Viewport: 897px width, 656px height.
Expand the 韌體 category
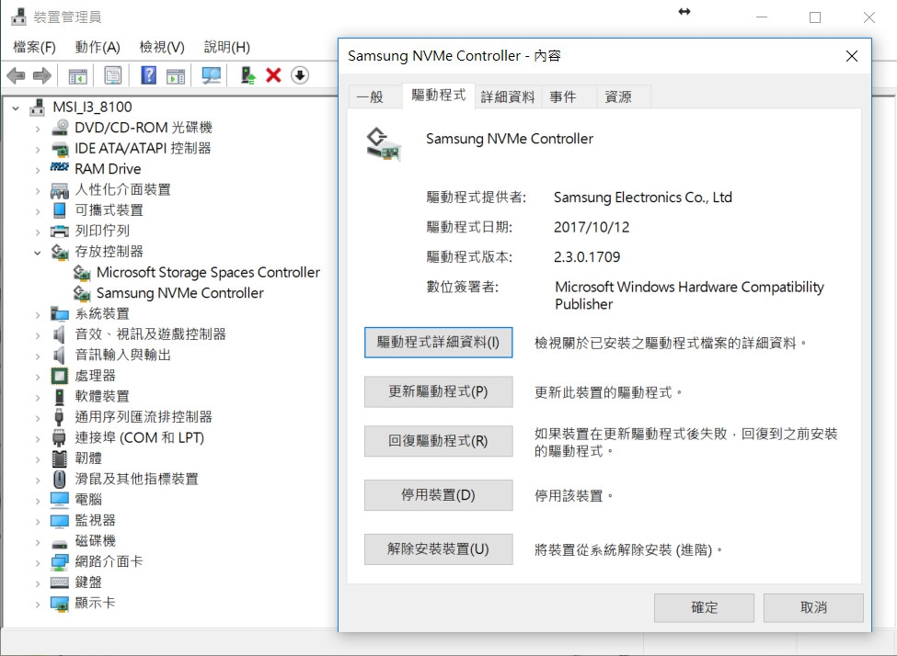[x=37, y=458]
